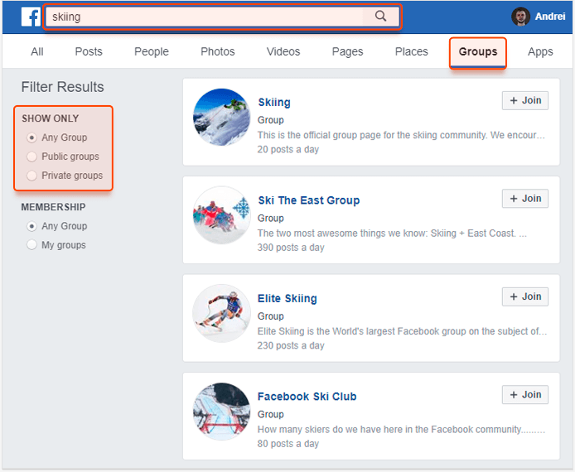Screen dimensions: 575x472
Task: Switch to the Groups tab
Action: pos(478,51)
